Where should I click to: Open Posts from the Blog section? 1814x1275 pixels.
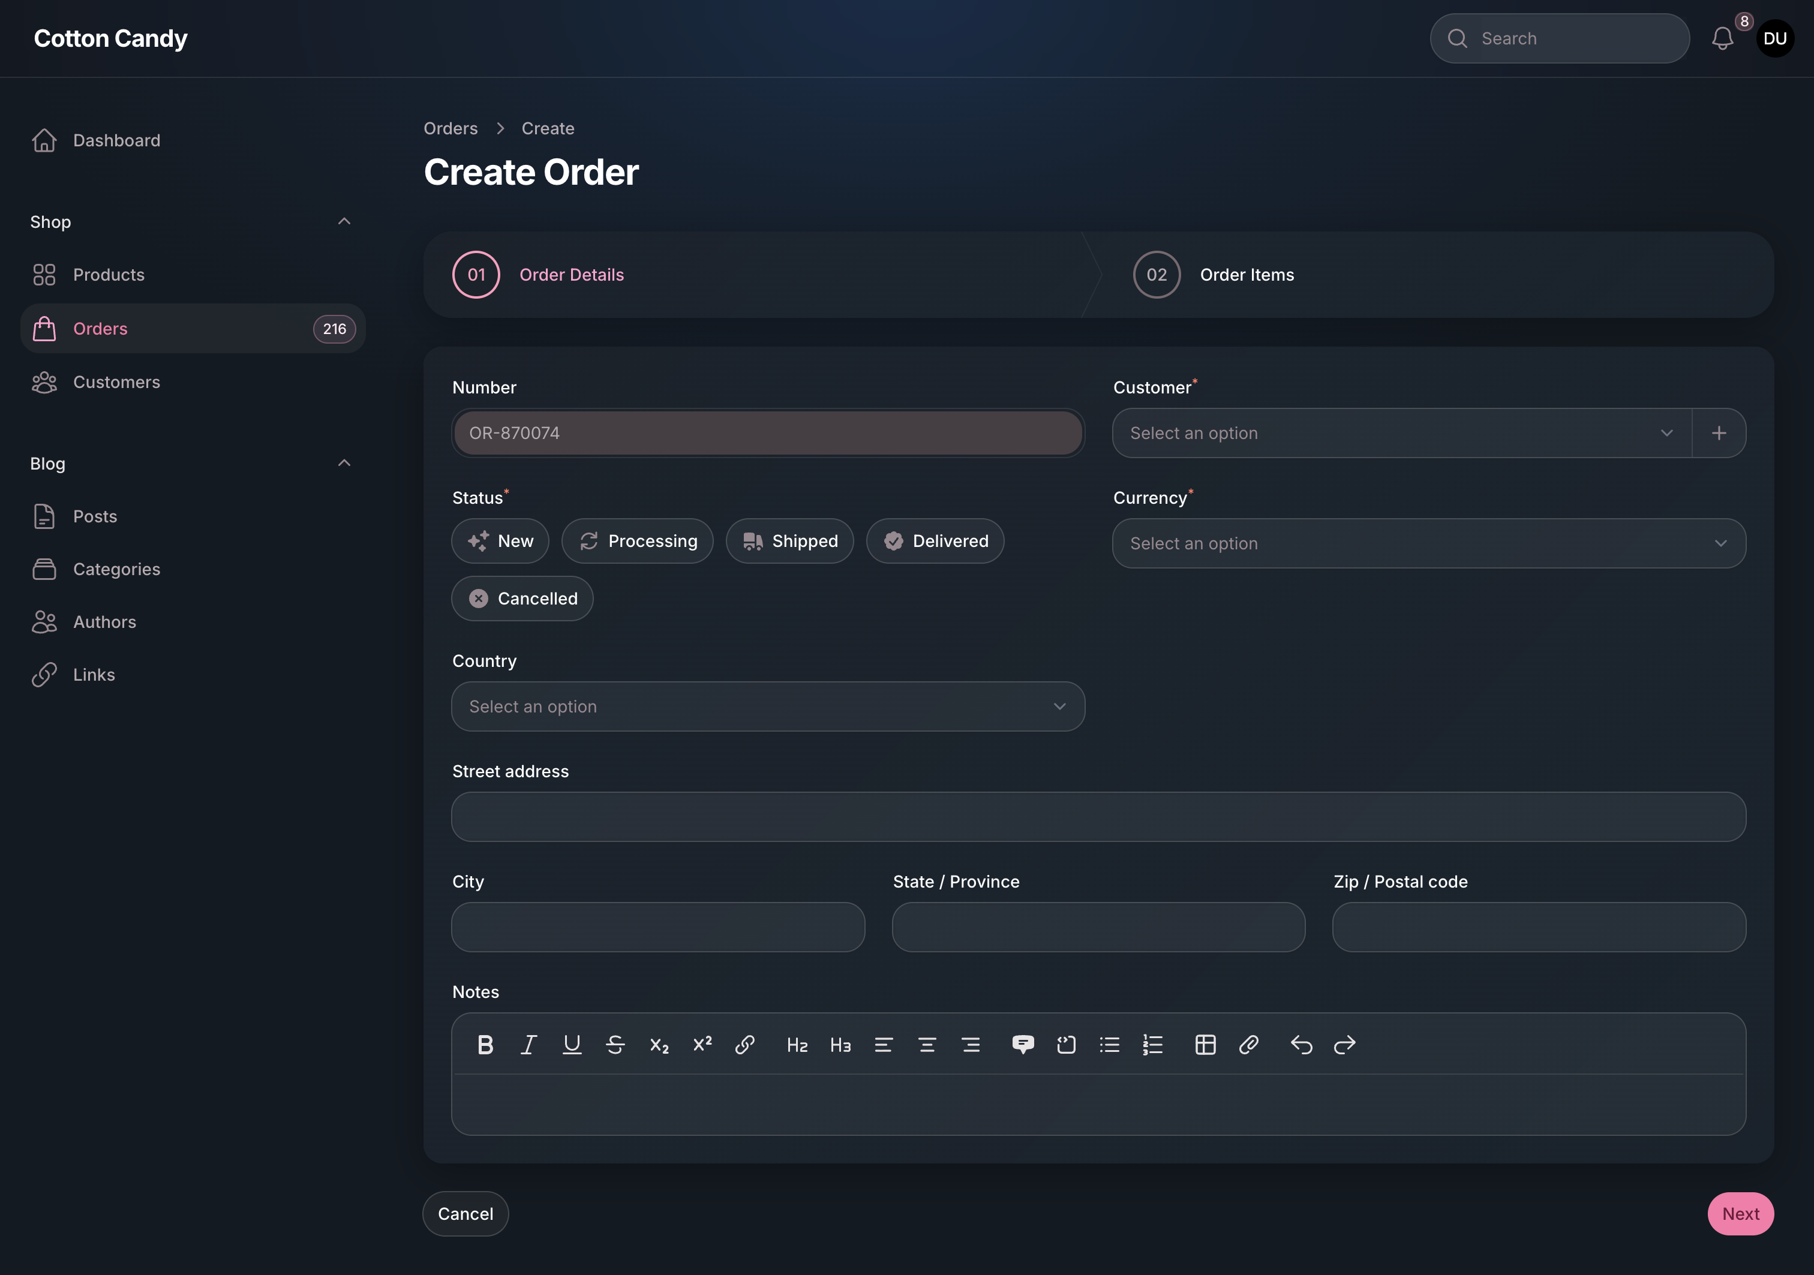coord(95,516)
